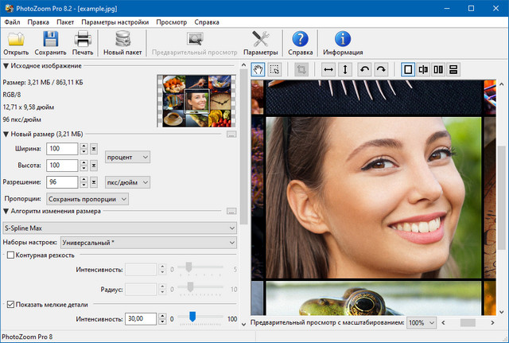Select the marquee selection tool
Viewport: 509px width, 343px height.
tap(274, 69)
